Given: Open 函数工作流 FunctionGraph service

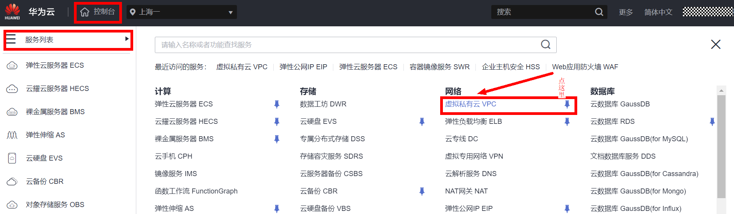Looking at the screenshot, I should [196, 191].
